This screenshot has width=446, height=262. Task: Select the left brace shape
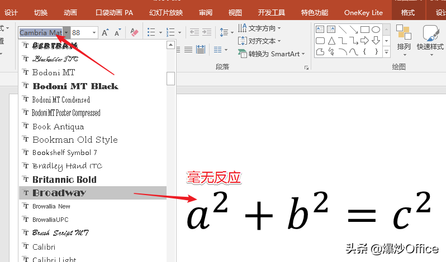[364, 52]
